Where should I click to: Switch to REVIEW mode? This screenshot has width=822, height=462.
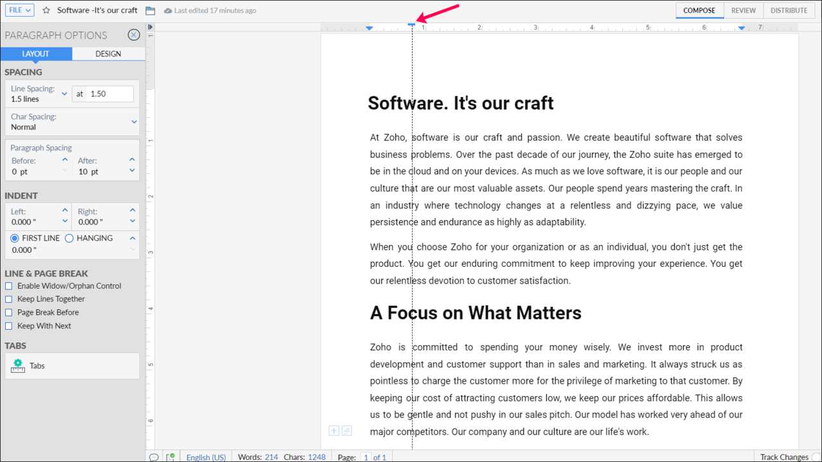743,10
